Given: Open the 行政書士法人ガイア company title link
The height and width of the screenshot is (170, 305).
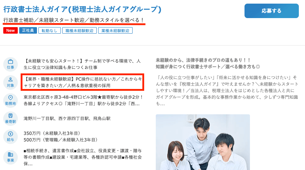Looking at the screenshot, I should (x=82, y=9).
